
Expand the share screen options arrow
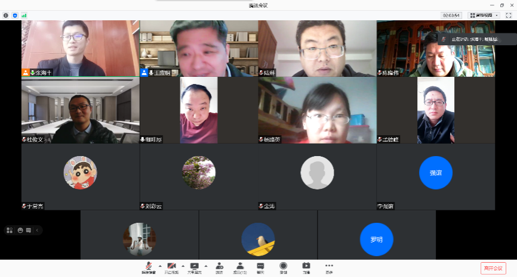(206, 266)
